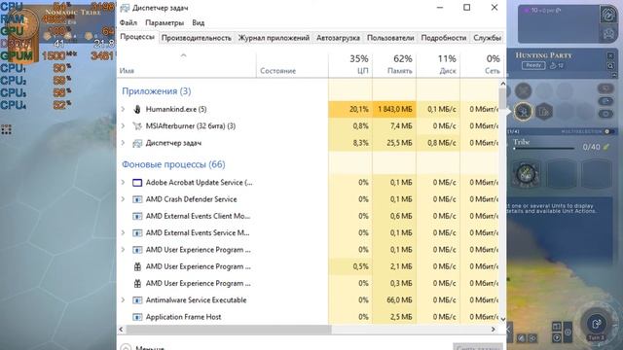Sort by the Состояние column header
This screenshot has height=350, width=623.
click(292, 65)
